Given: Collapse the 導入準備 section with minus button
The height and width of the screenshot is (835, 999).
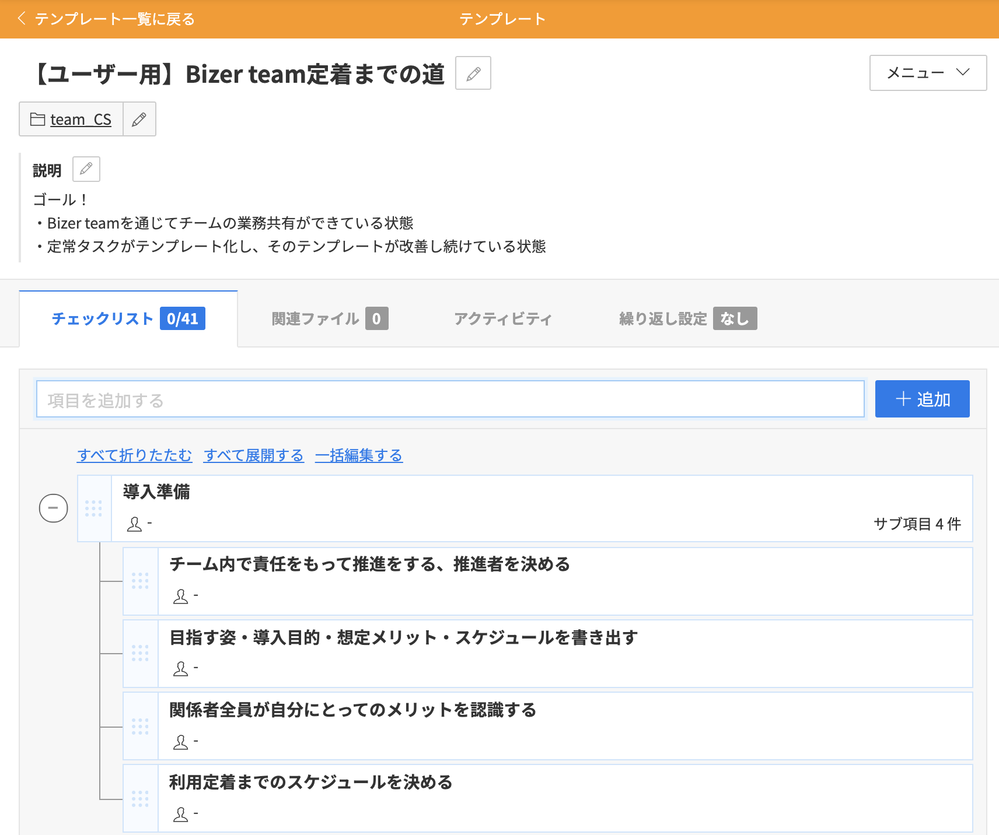Looking at the screenshot, I should coord(53,508).
